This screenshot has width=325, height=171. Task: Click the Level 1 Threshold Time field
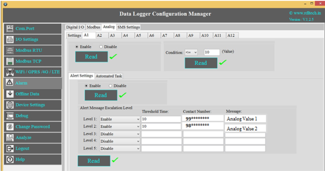click(x=161, y=119)
